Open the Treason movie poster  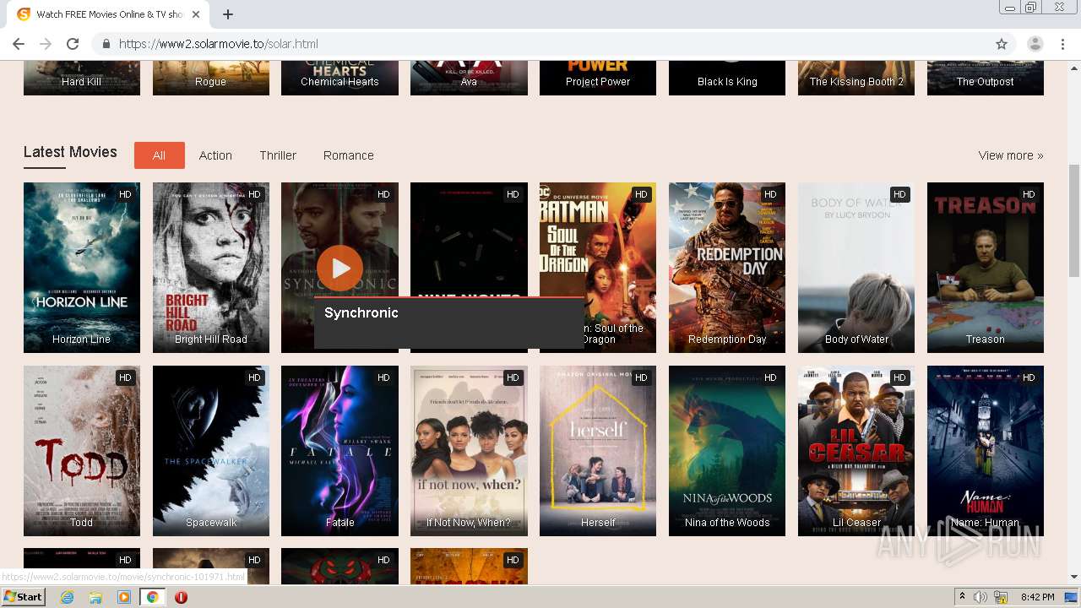(x=986, y=268)
